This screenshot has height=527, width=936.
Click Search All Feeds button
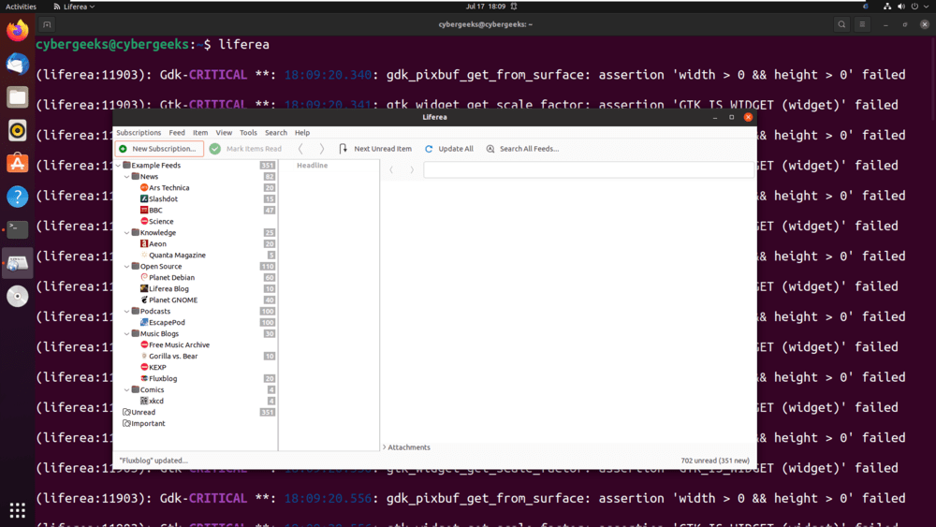(x=523, y=149)
